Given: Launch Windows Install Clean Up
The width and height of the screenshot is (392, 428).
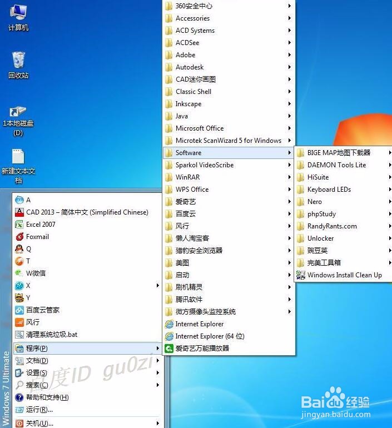Looking at the screenshot, I should pos(344,275).
